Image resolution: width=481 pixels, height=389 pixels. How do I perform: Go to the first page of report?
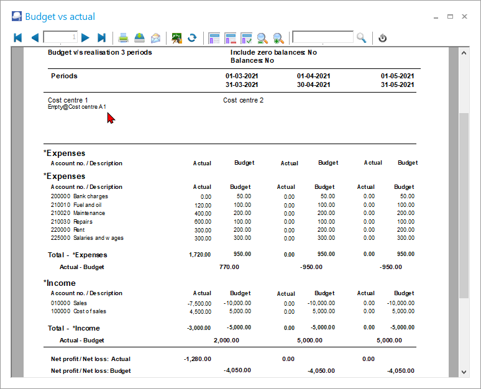coord(18,38)
